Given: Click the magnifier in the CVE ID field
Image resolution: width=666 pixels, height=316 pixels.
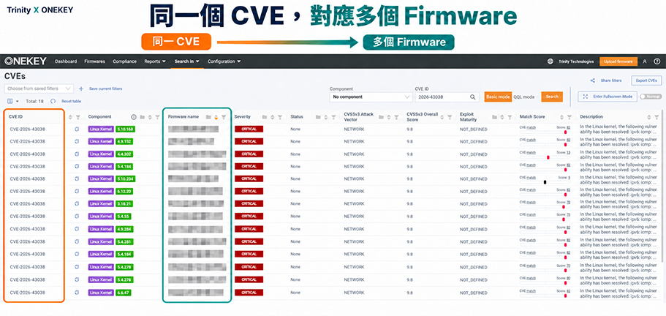Looking at the screenshot, I should (472, 97).
